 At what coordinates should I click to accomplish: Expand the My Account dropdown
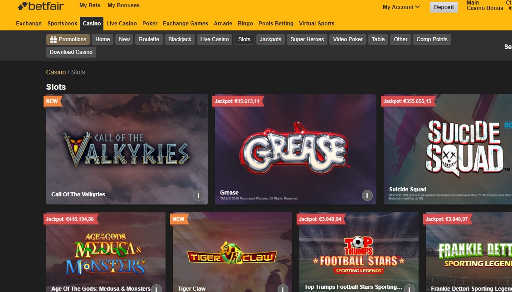pos(401,7)
